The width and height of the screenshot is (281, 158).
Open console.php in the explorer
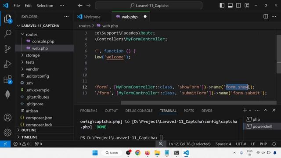pyautogui.click(x=44, y=41)
